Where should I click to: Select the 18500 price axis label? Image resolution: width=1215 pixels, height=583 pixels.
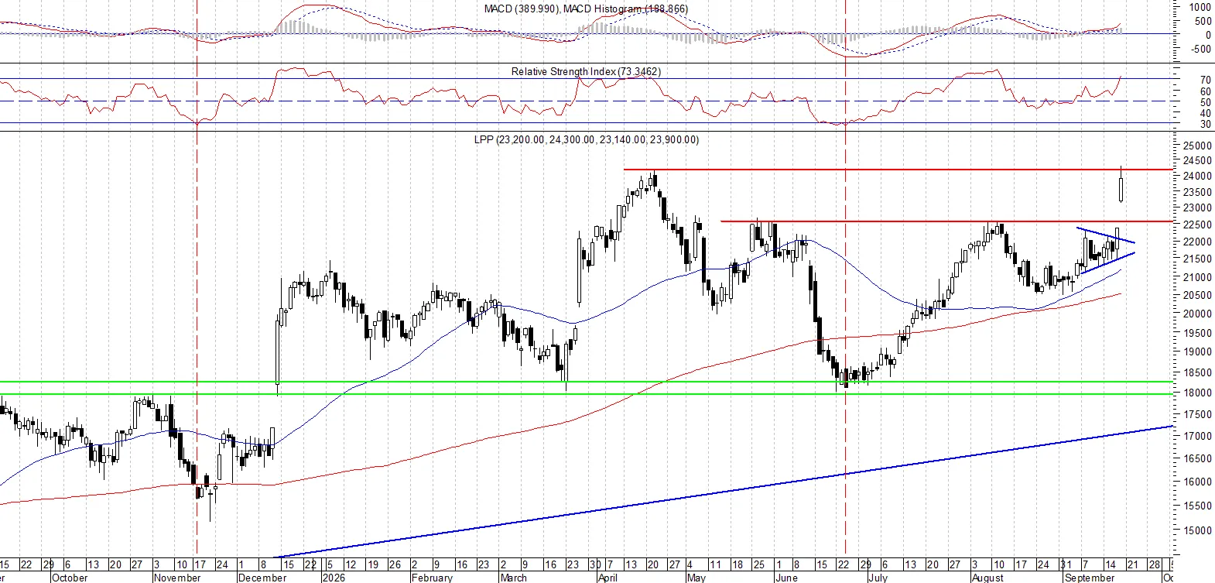[1196, 372]
